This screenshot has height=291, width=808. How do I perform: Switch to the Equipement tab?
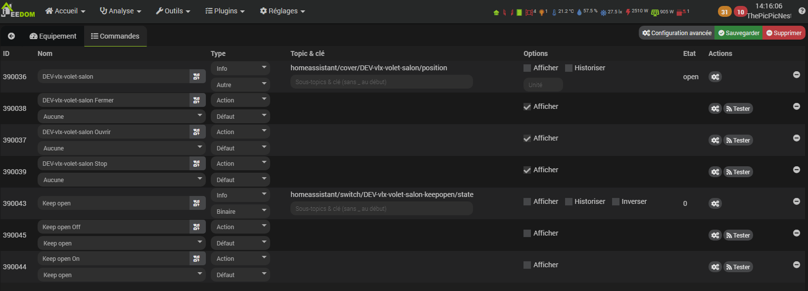pos(53,36)
